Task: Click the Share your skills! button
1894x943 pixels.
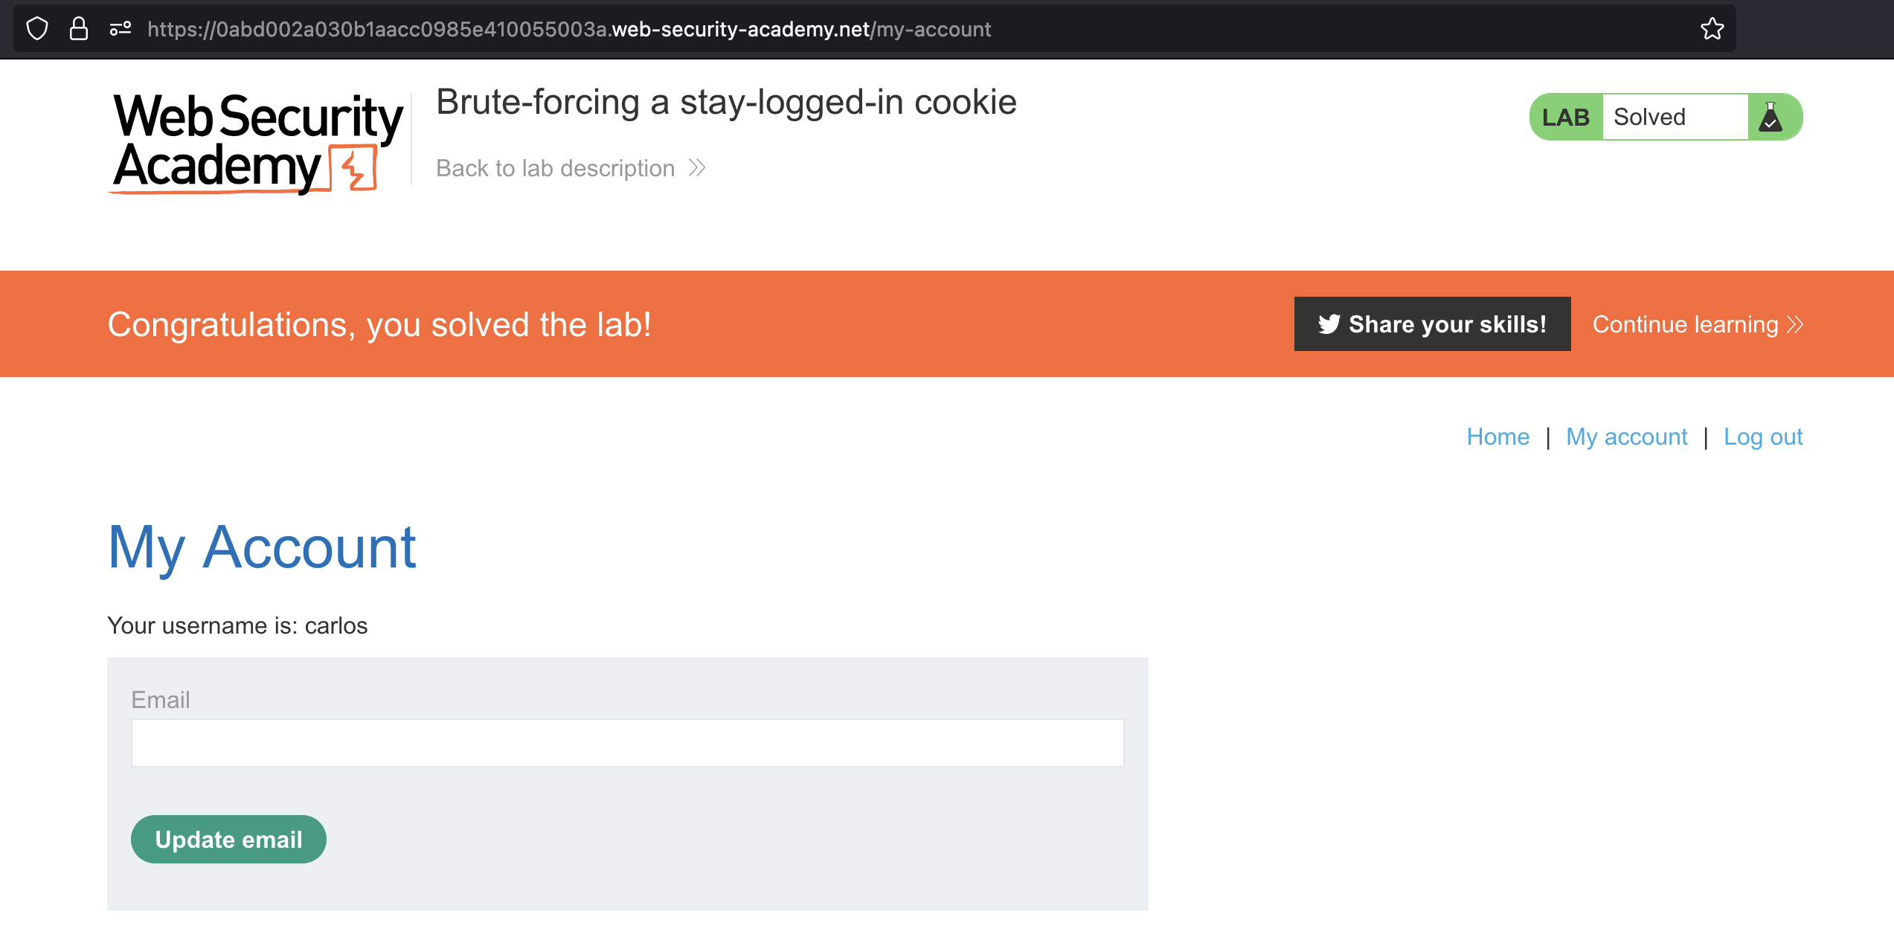Action: coord(1432,324)
